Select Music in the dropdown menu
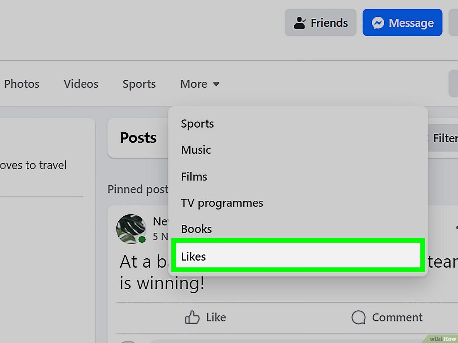This screenshot has height=343, width=458. pyautogui.click(x=196, y=150)
